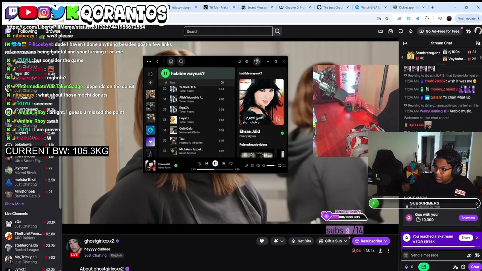Focus the Twitch Search field
The image size is (482, 271).
228,32
